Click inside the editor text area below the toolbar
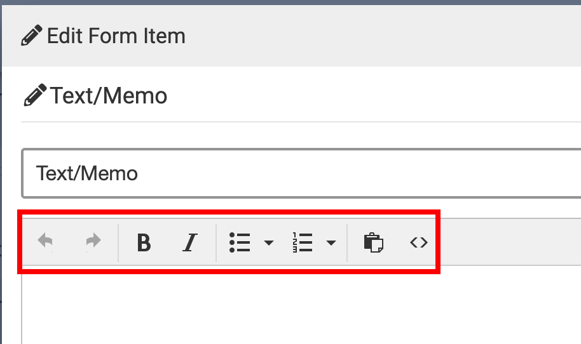581x344 pixels. click(299, 305)
